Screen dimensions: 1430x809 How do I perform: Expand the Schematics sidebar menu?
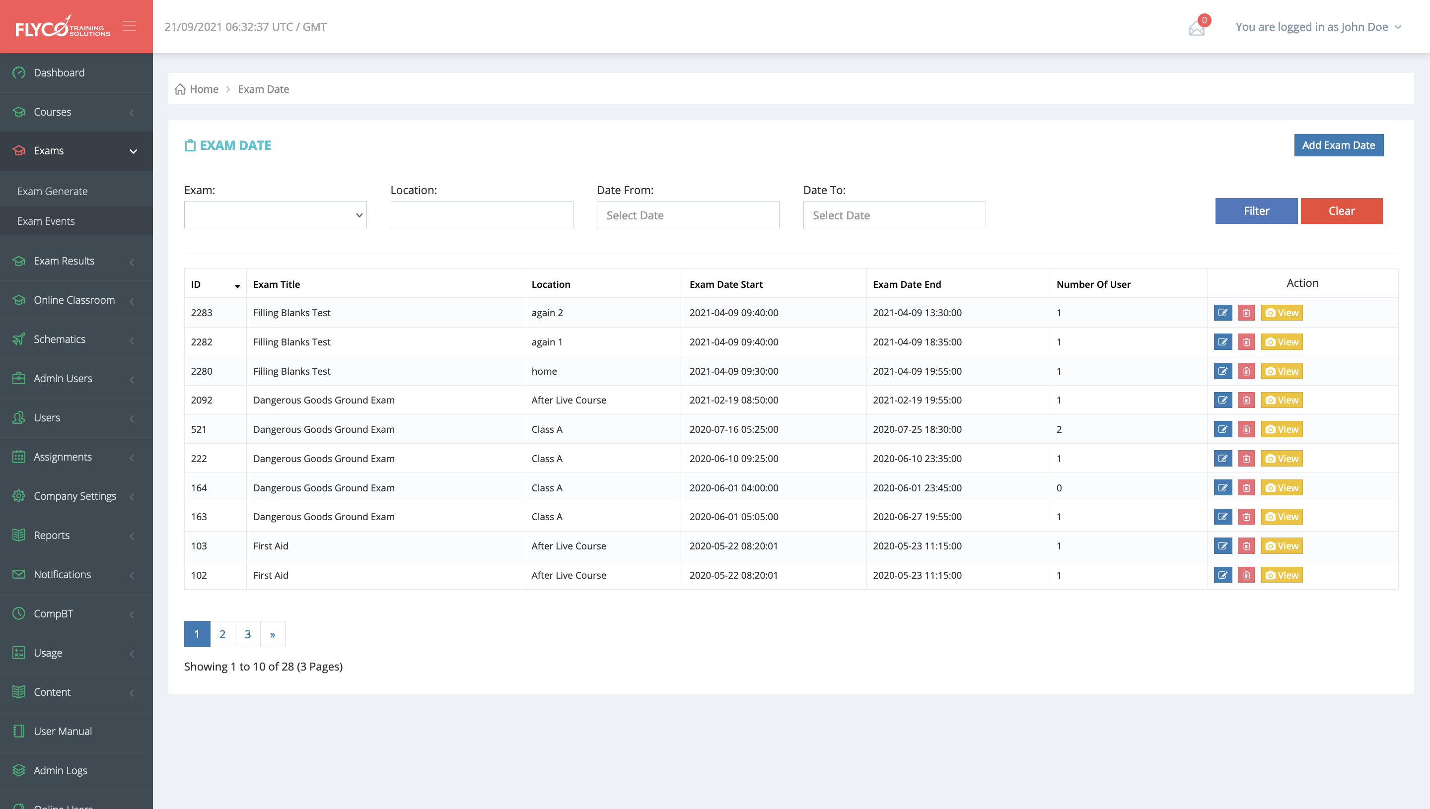(x=76, y=339)
